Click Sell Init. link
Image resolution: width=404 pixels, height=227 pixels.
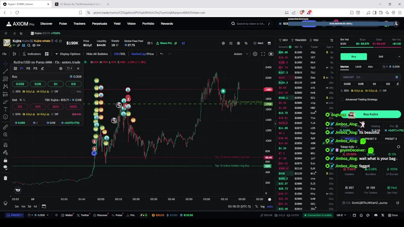pos(77,114)
